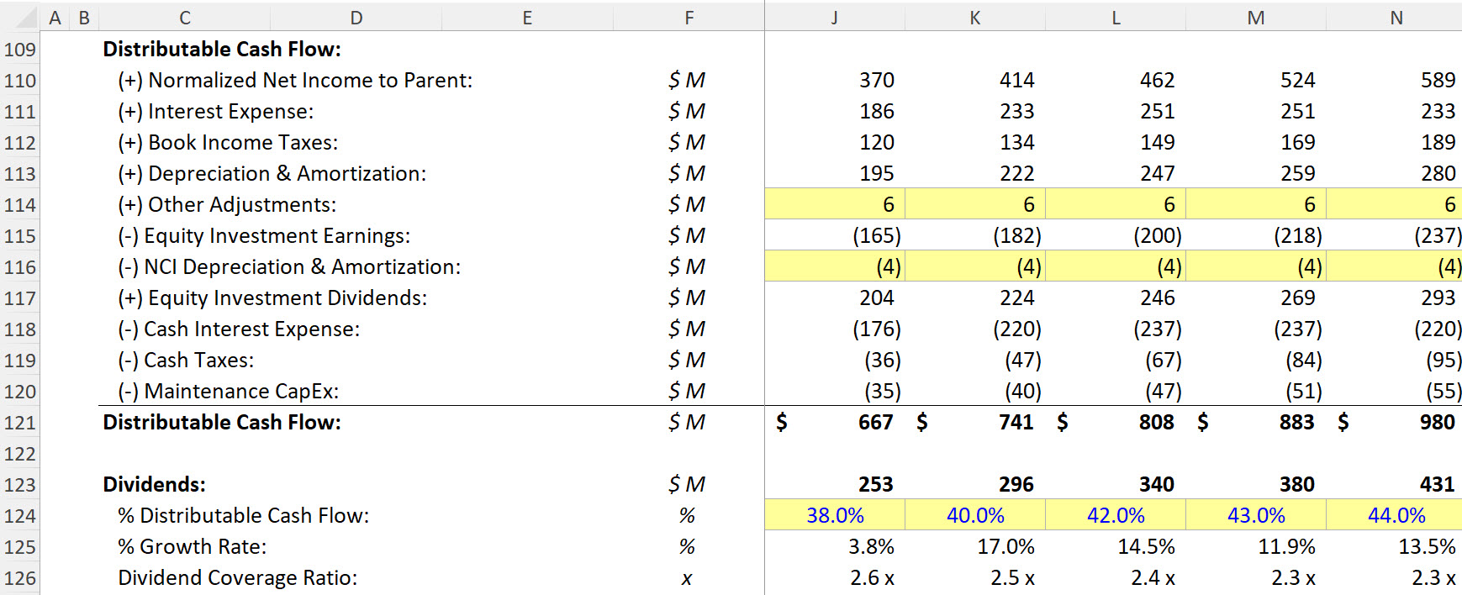The width and height of the screenshot is (1462, 595).
Task: Click '(-) Cash Taxes:' label
Action: point(186,361)
